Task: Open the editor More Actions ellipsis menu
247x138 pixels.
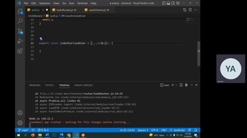Action: click(196, 10)
